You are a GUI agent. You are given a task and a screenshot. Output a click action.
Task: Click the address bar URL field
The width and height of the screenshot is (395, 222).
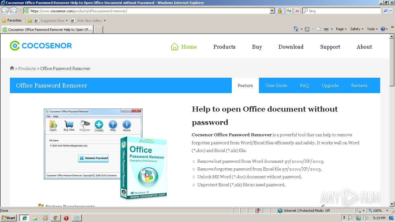(x=147, y=11)
